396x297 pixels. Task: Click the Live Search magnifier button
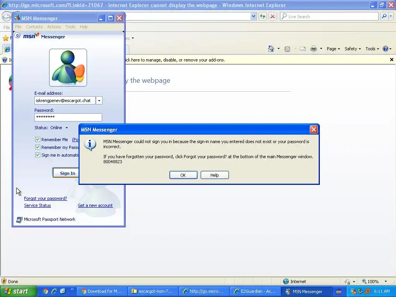tap(384, 16)
